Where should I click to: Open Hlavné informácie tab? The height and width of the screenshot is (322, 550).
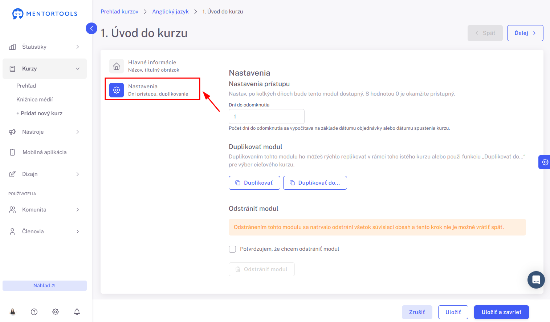pyautogui.click(x=153, y=66)
